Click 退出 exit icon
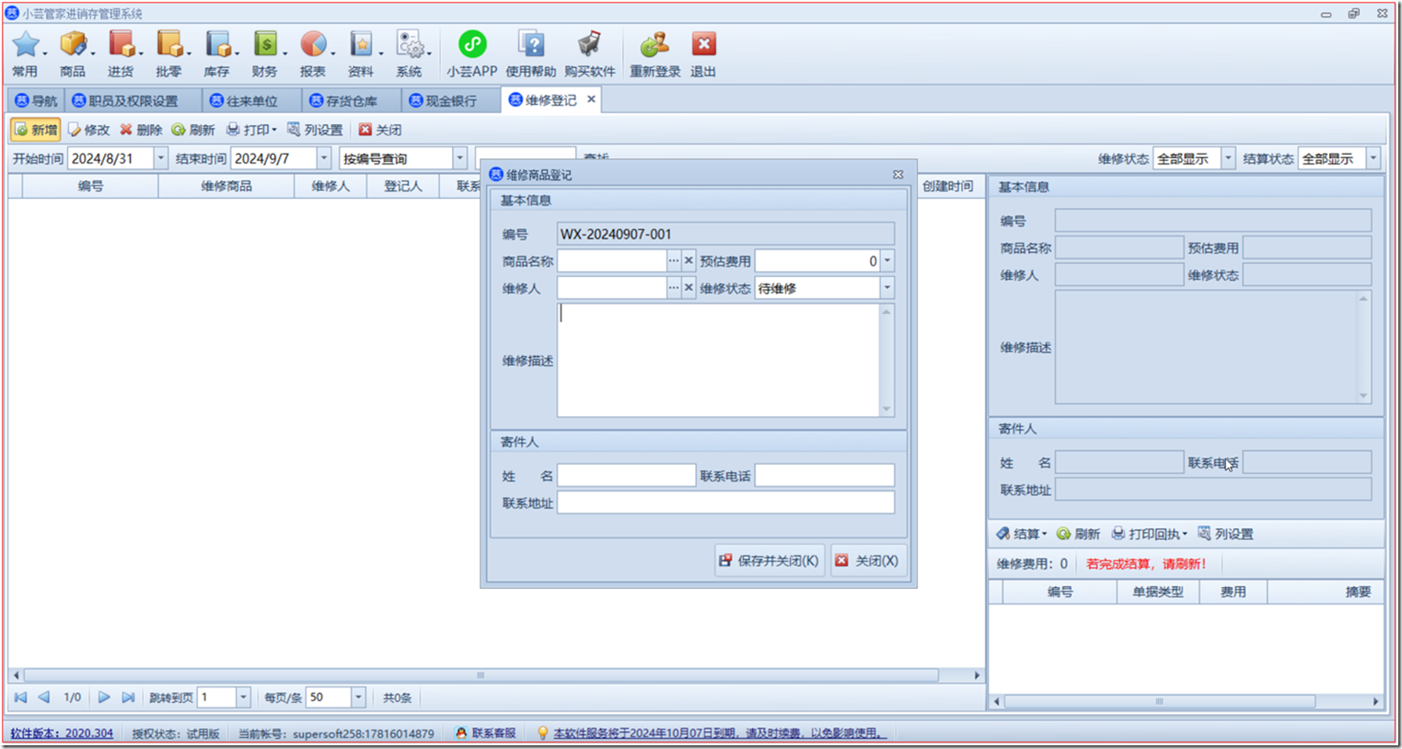The width and height of the screenshot is (1402, 749). [703, 54]
